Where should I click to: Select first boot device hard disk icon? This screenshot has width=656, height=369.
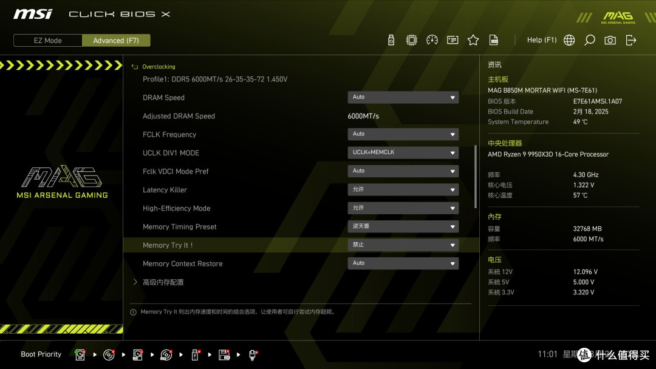[80, 355]
